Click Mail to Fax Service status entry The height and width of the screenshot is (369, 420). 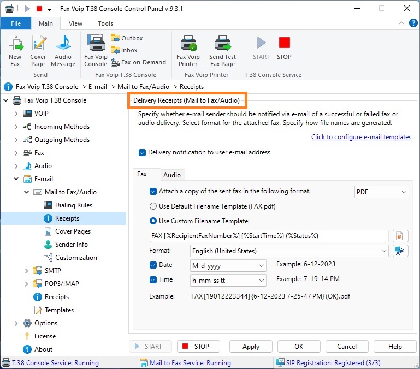[185, 363]
